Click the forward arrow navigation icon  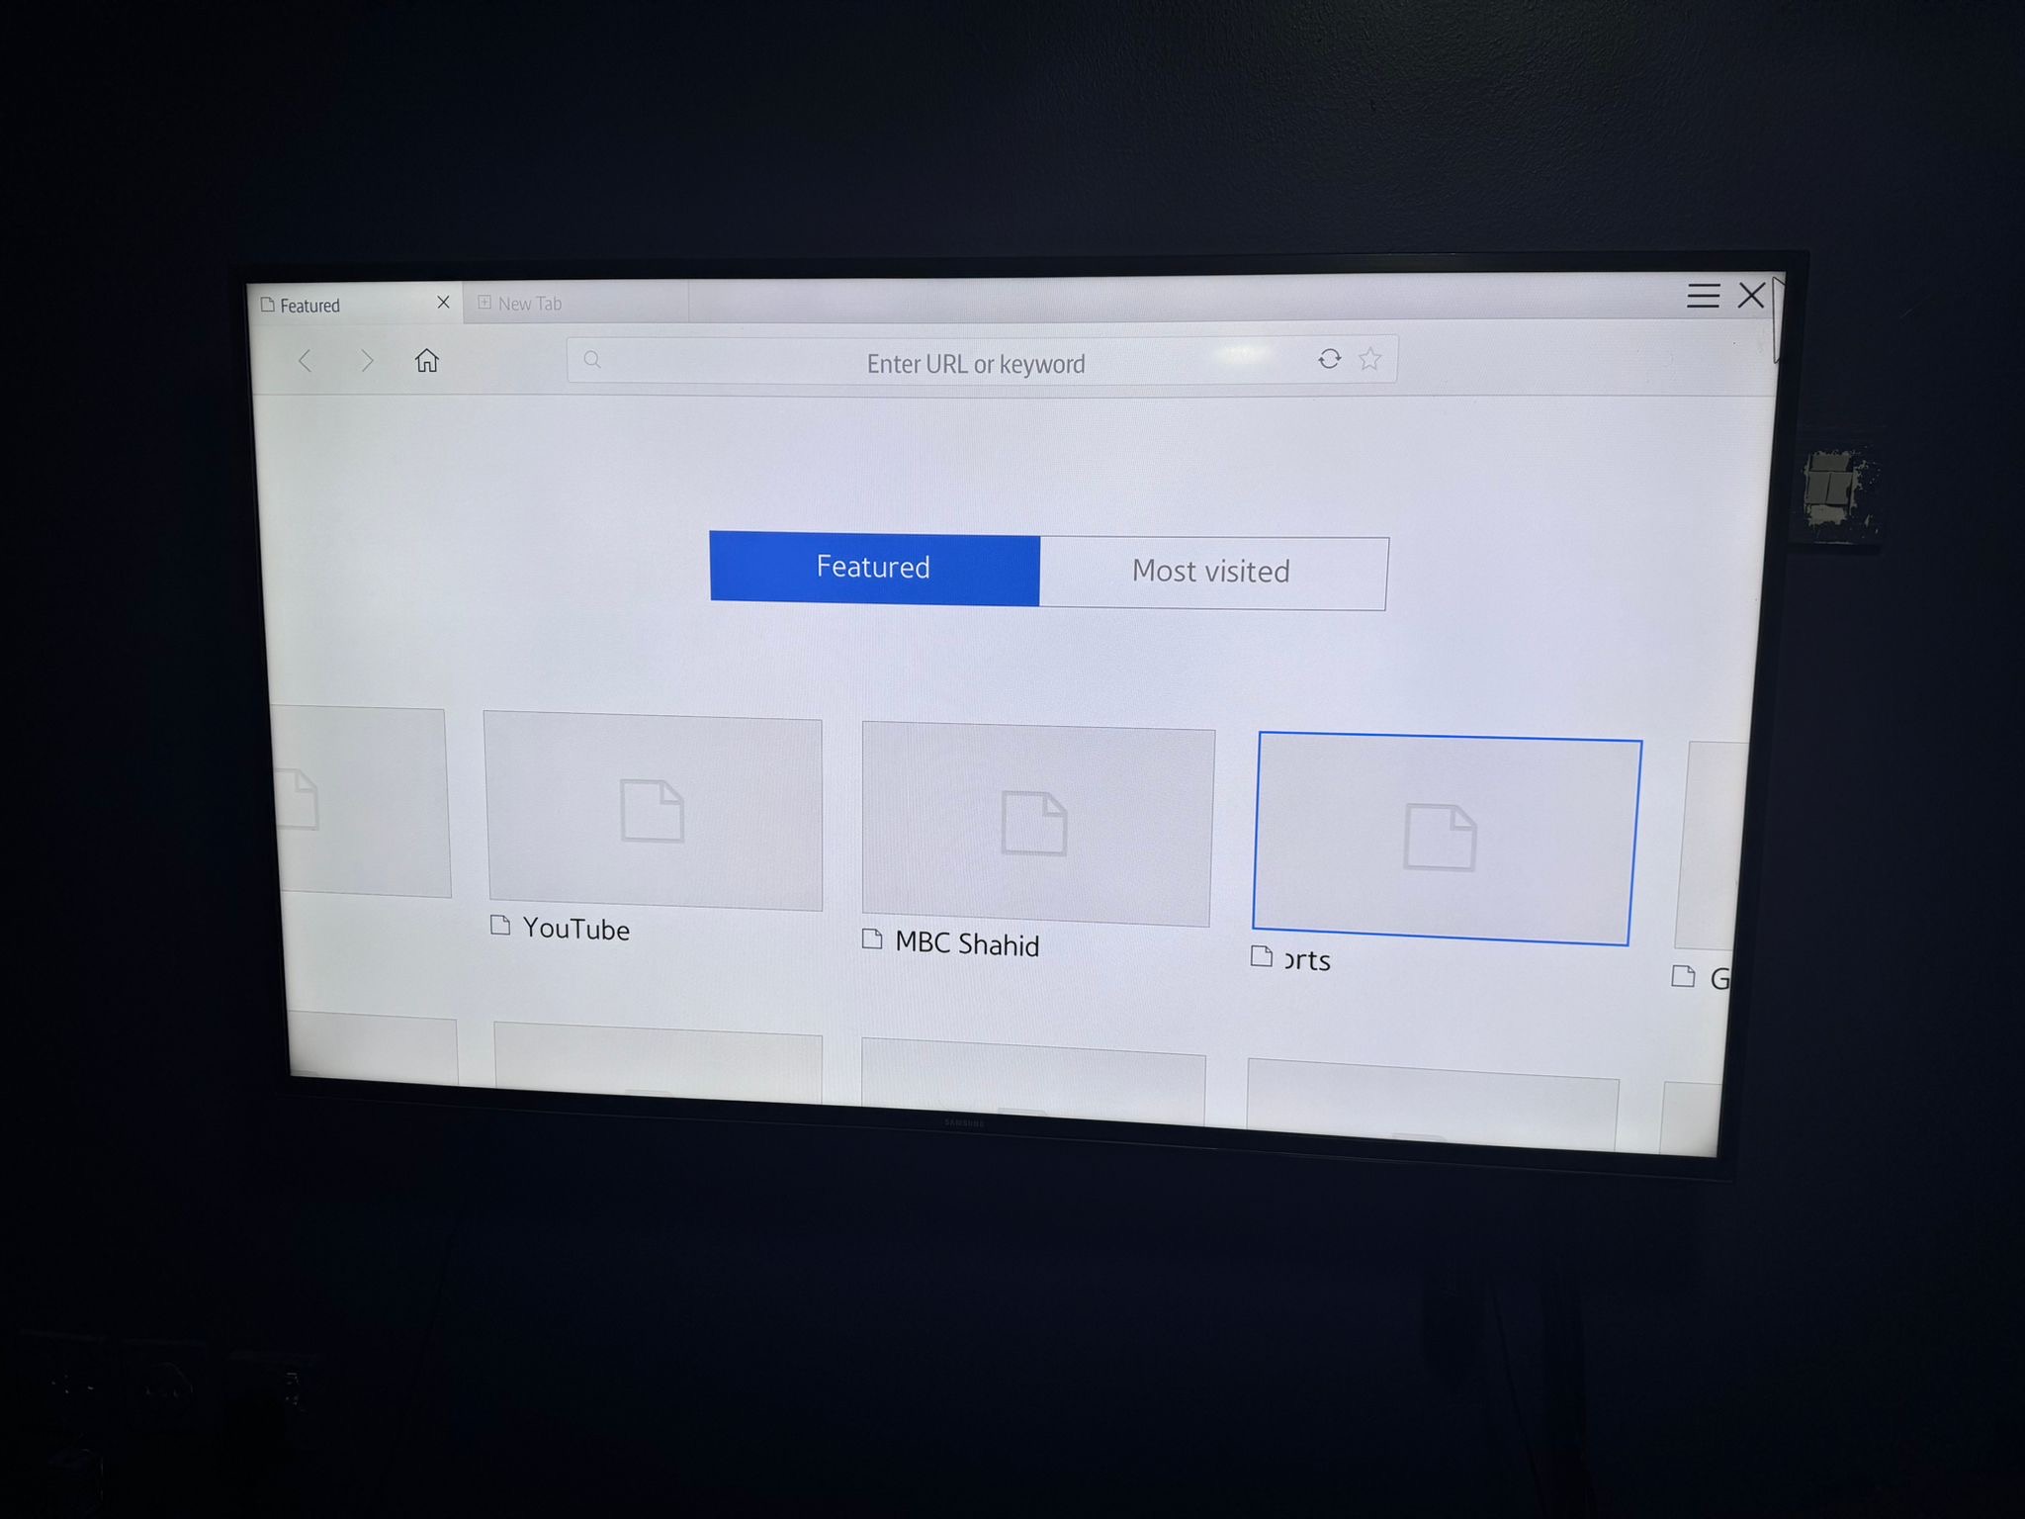(x=365, y=361)
